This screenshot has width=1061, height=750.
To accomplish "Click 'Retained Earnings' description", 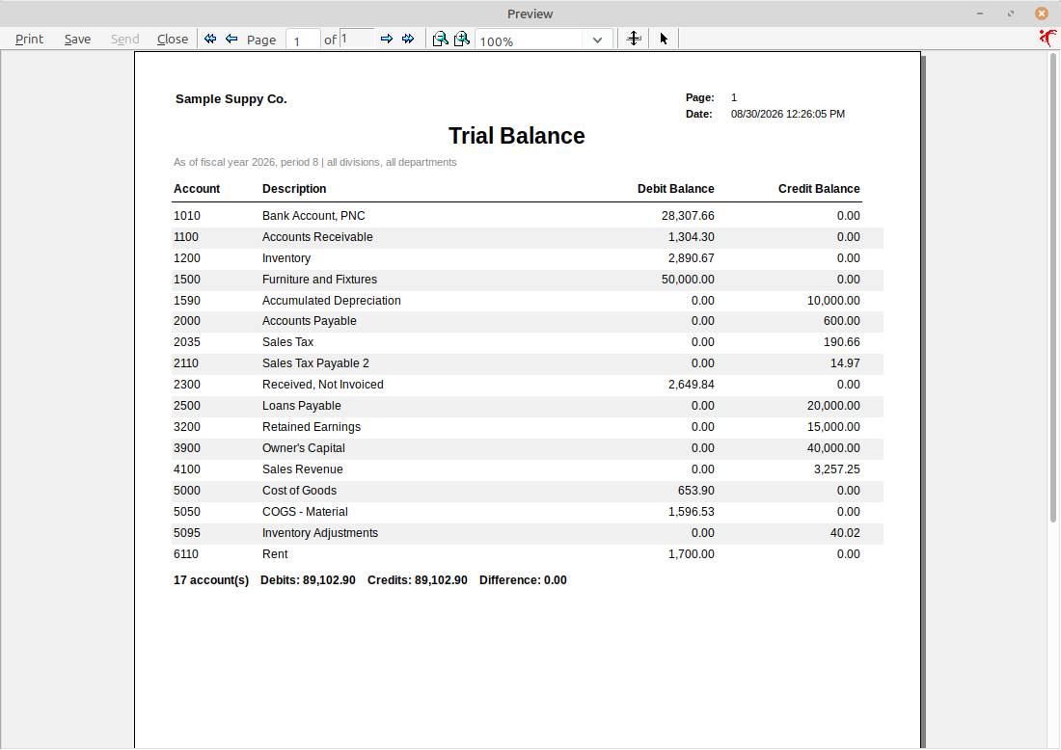I will pos(312,427).
